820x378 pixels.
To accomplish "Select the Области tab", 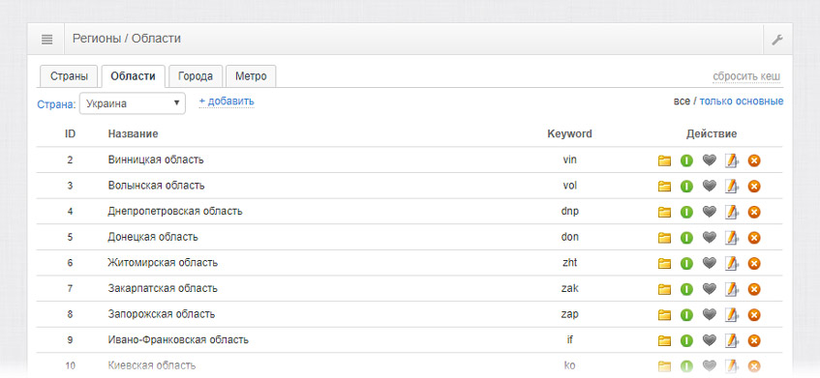I will tap(133, 76).
